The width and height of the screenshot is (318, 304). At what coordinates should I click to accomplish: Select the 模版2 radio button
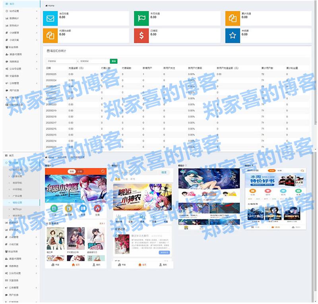[119, 166]
